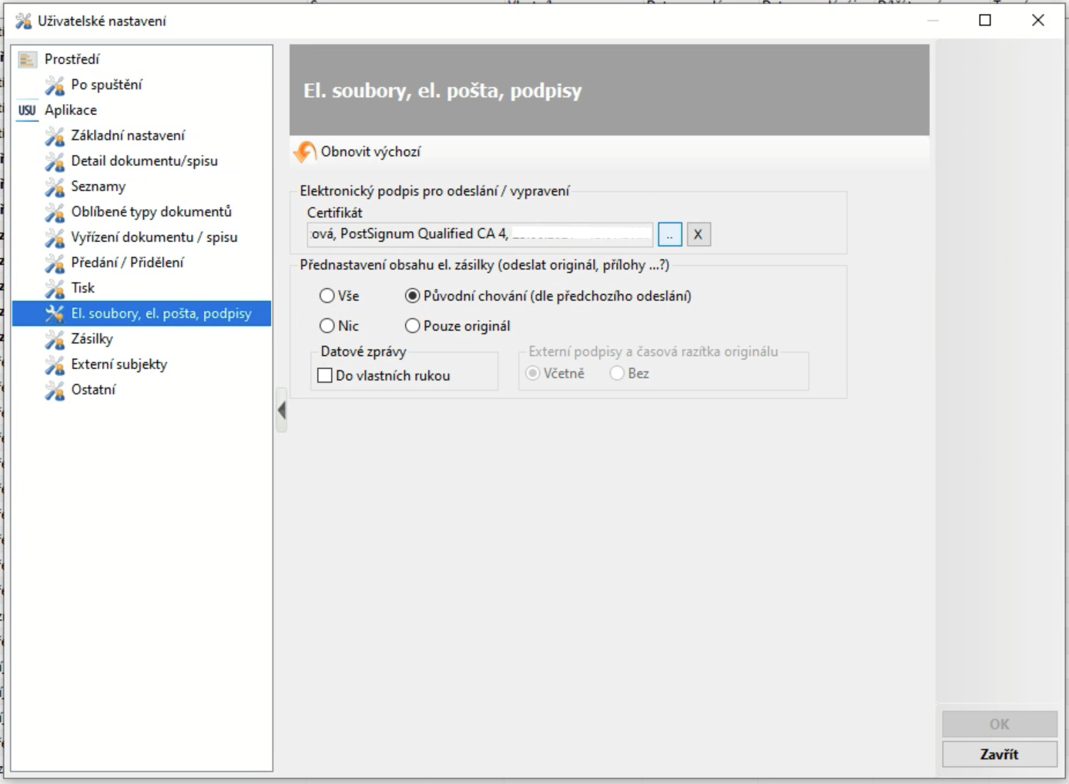1069x784 pixels.
Task: Enable the Do vlastních rukou checkbox
Action: (325, 376)
